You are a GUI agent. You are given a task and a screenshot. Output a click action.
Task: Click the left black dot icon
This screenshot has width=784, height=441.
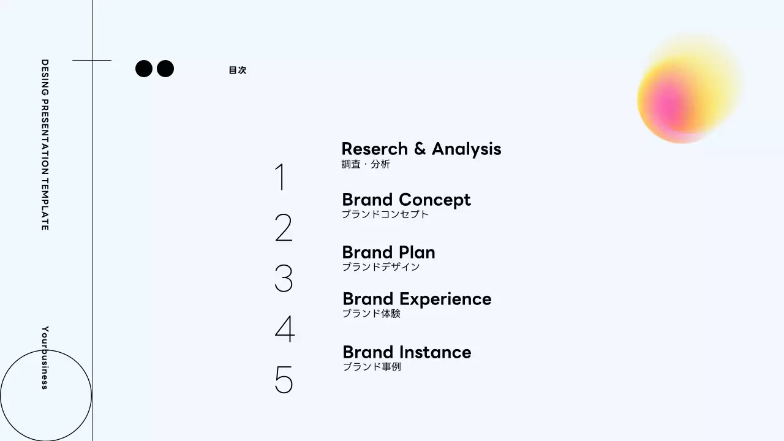point(143,69)
